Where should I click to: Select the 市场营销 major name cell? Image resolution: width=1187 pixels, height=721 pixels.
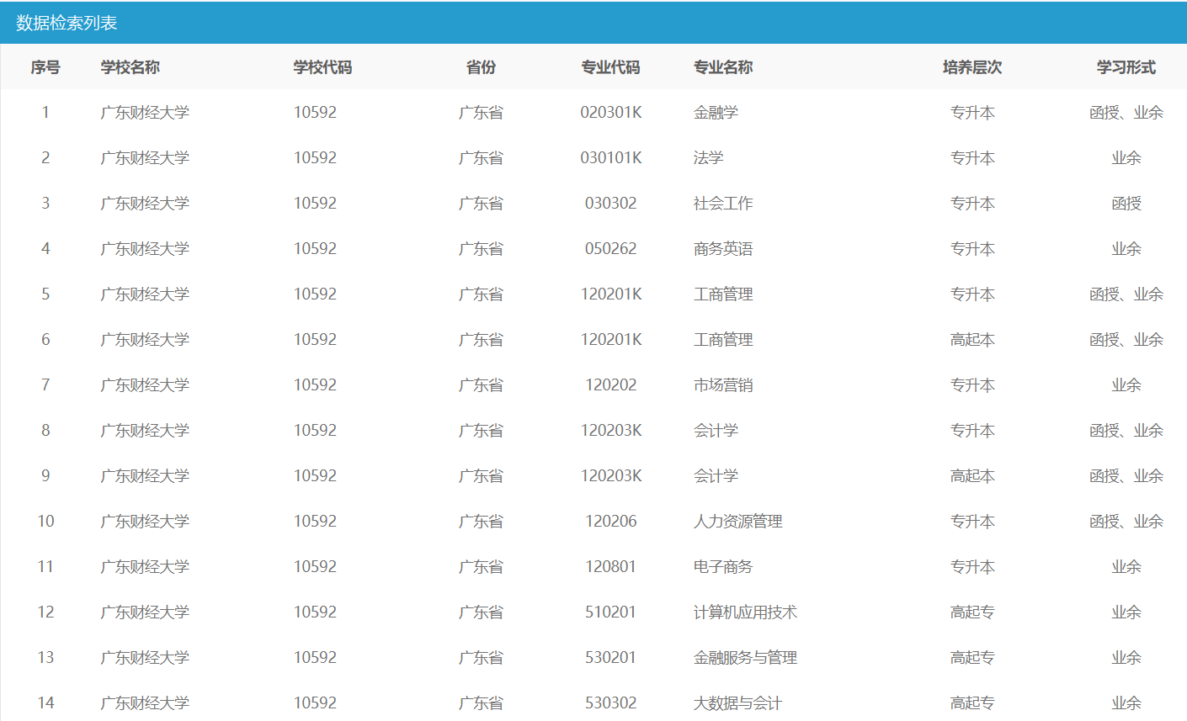(723, 385)
